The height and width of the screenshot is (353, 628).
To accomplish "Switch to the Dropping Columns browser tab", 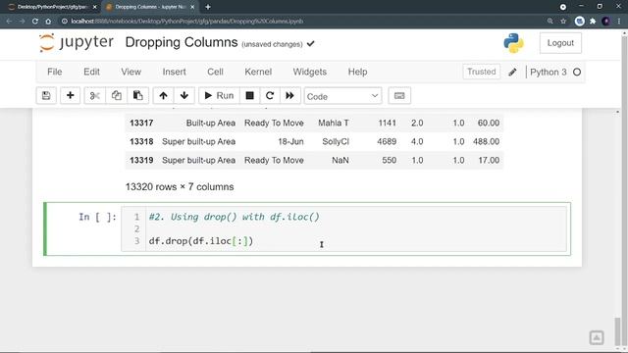I will 150,7.
